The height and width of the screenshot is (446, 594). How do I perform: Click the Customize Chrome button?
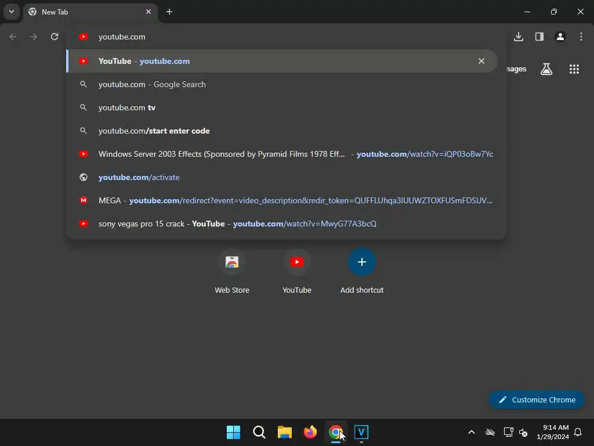(x=537, y=400)
